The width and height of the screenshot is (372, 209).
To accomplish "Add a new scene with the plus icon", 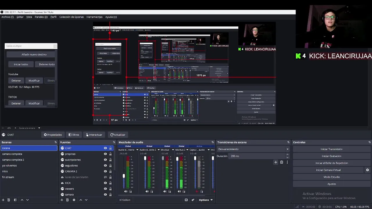I will click(3, 200).
